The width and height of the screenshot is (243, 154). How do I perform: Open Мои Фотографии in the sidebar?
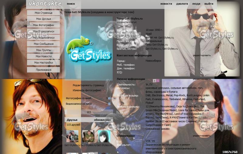pyautogui.click(x=43, y=25)
